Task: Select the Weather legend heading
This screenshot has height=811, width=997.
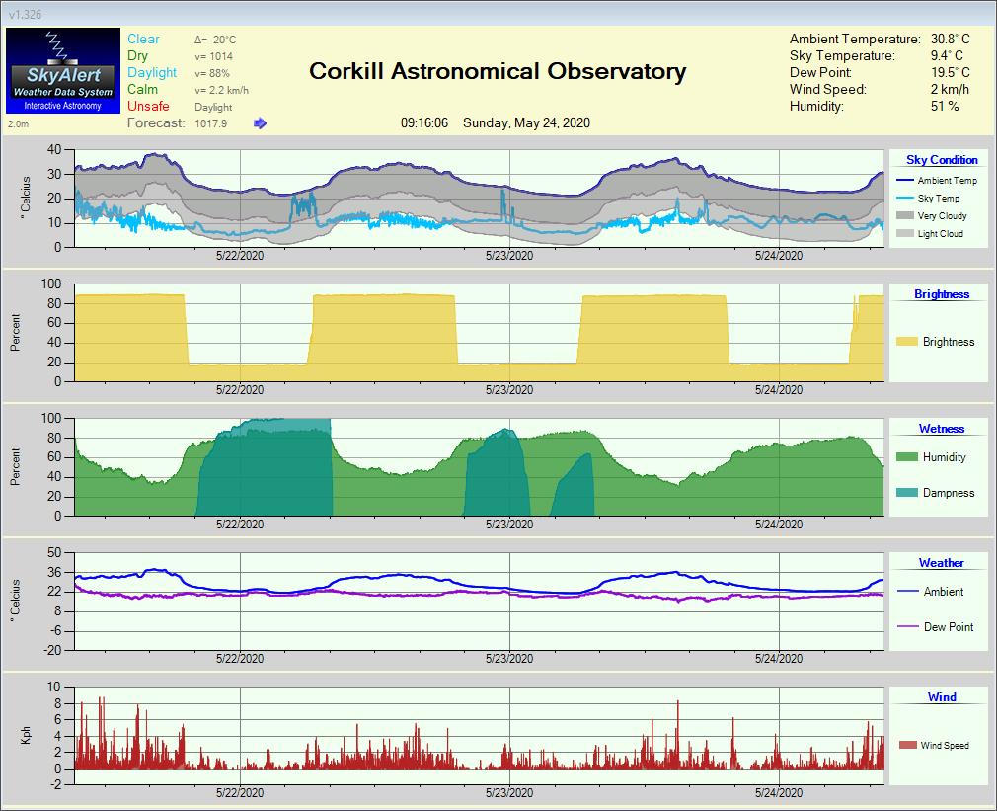Action: click(942, 563)
